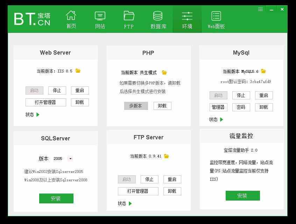Screen dimensions: 296x224
Task: Switch to the 网站 website tab
Action: (x=100, y=20)
